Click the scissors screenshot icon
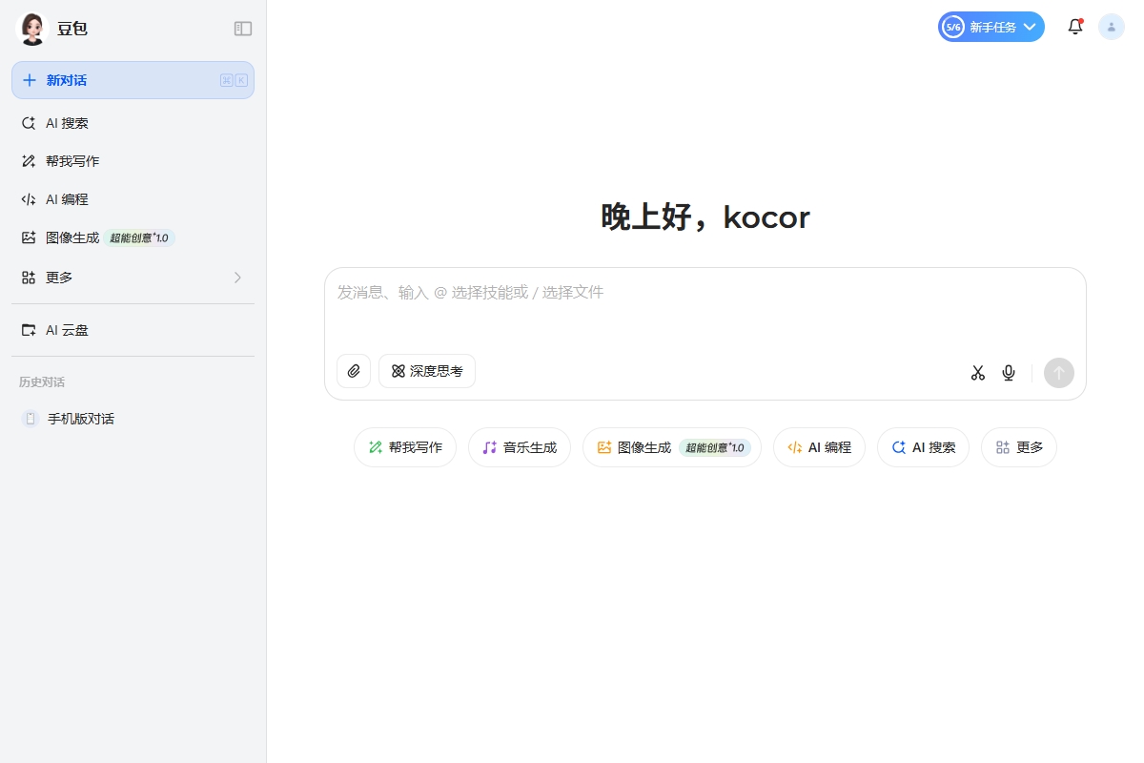 click(x=977, y=373)
